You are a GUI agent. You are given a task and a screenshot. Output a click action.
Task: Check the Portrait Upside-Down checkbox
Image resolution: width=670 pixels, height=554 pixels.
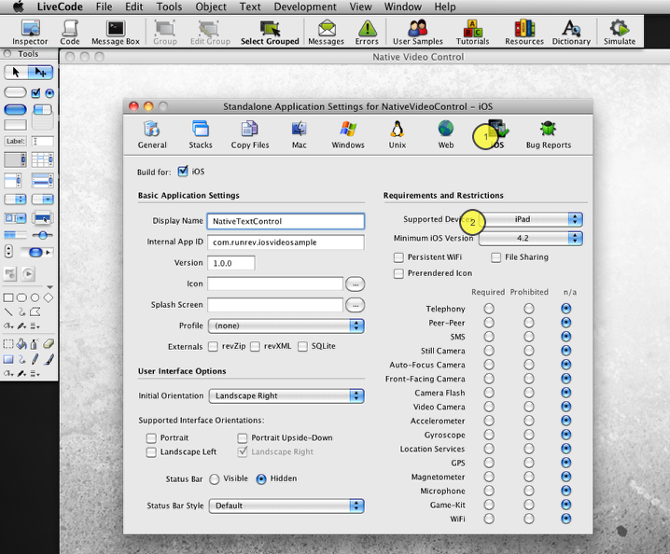point(243,437)
